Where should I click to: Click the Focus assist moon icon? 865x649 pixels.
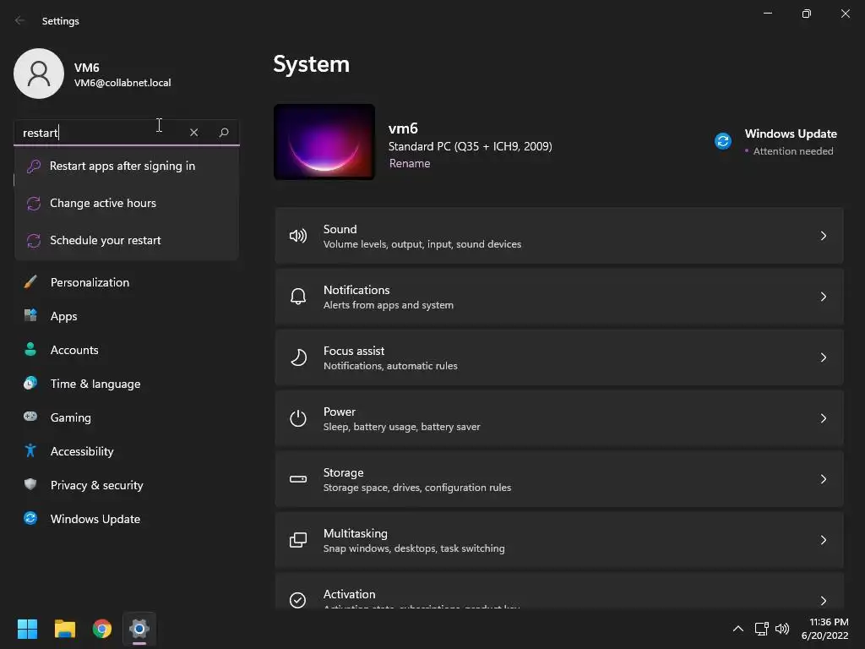298,357
